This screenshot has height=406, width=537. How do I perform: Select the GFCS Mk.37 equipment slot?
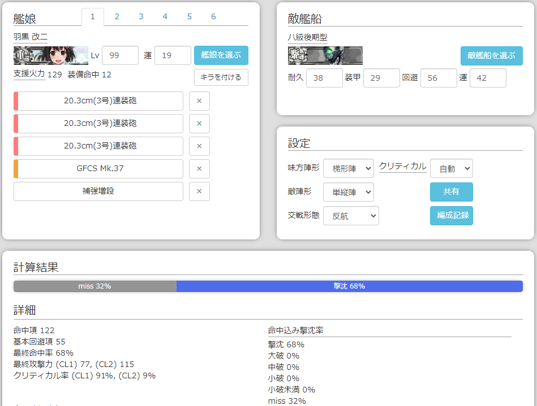point(98,168)
